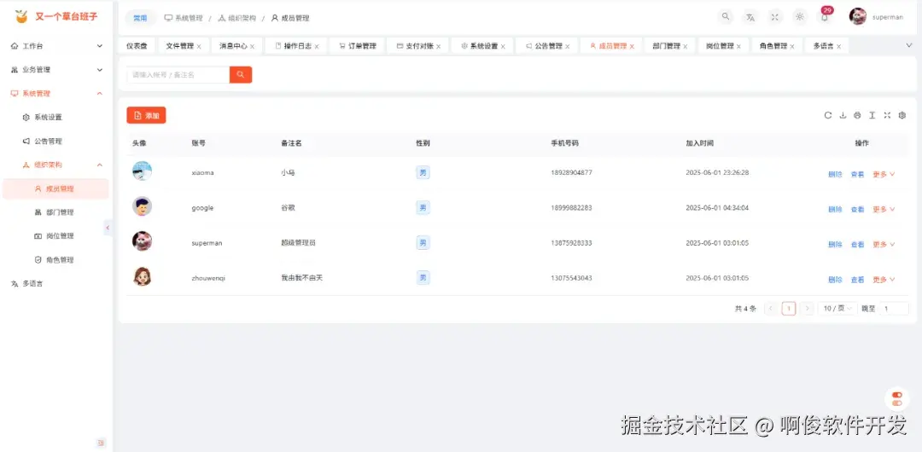This screenshot has width=922, height=452.
Task: Close the 公告管理 tab
Action: click(568, 46)
